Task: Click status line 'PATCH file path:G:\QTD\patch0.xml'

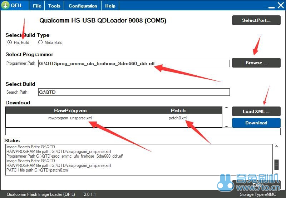Action: [x=38, y=170]
